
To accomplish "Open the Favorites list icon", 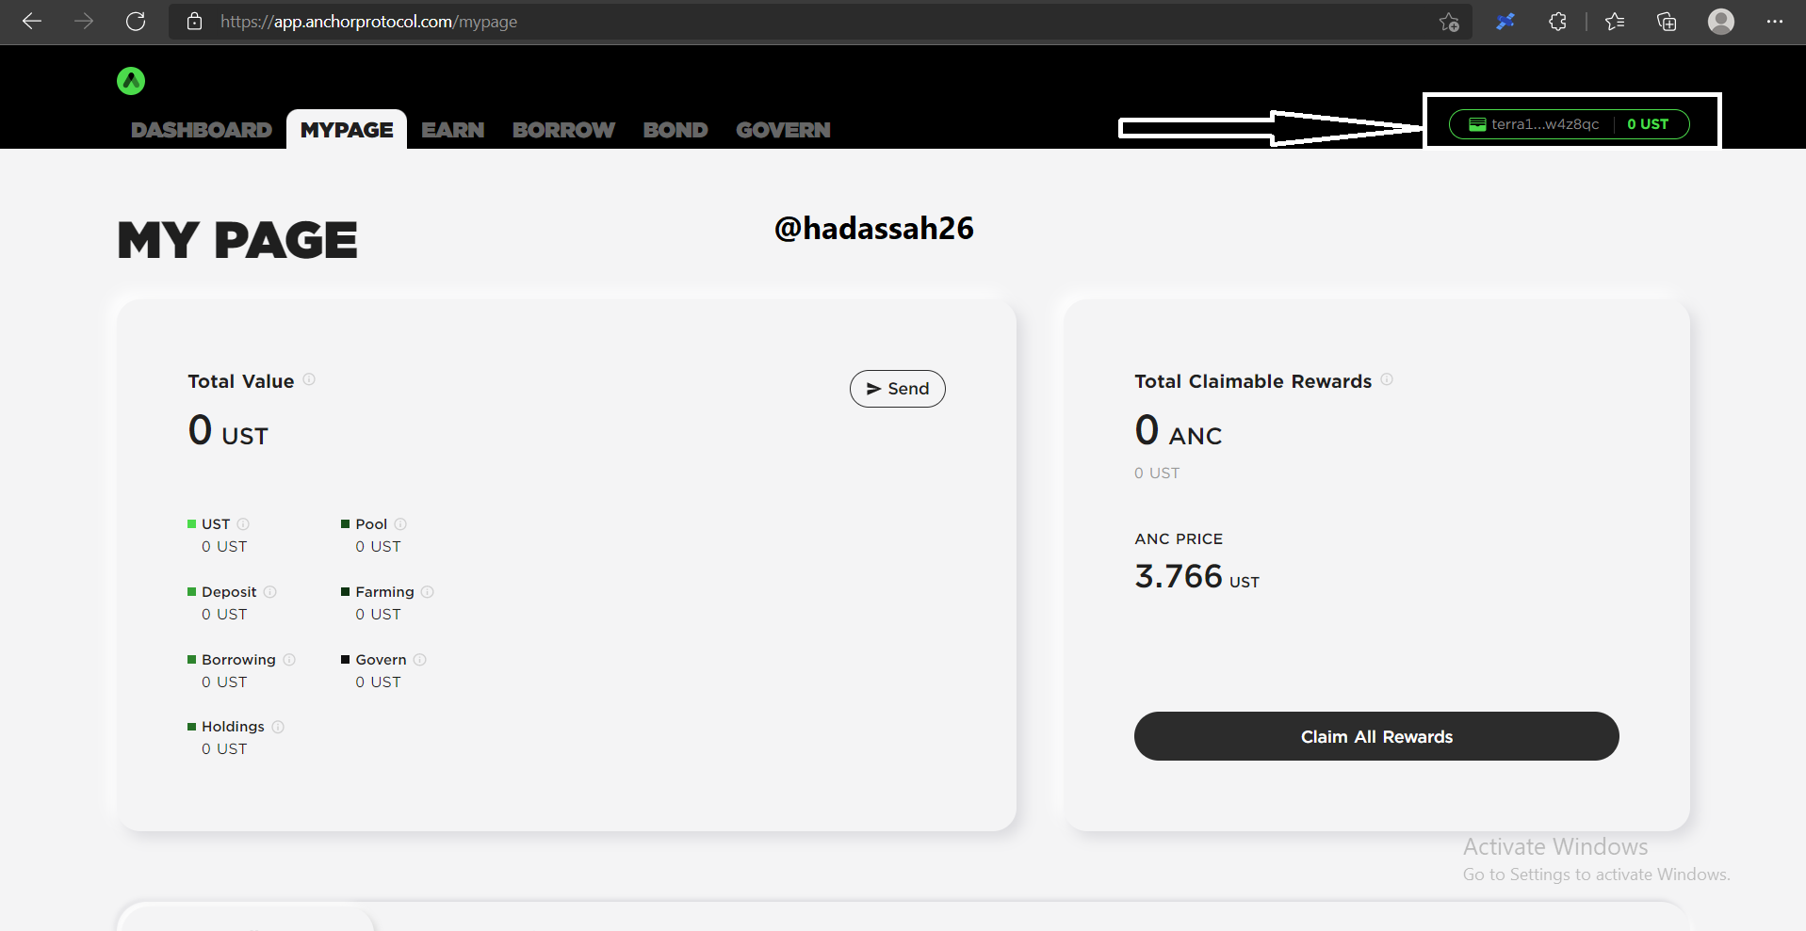I will click(1615, 21).
